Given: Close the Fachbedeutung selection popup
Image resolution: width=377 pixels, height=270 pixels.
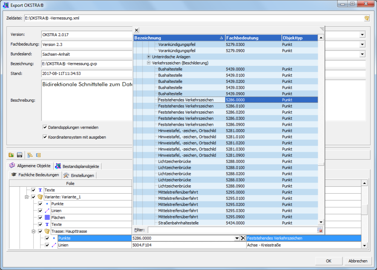Looking at the screenshot, I should point(136,30).
